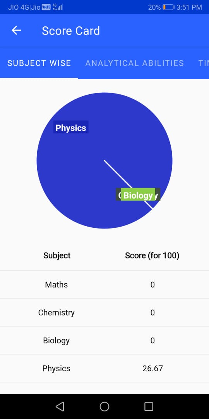Tap the Android back navigation triangle

tap(60, 407)
